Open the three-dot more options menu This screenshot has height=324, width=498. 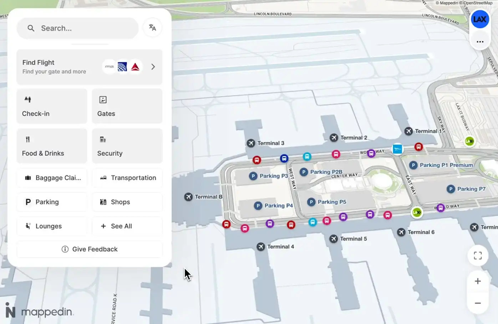click(x=480, y=42)
